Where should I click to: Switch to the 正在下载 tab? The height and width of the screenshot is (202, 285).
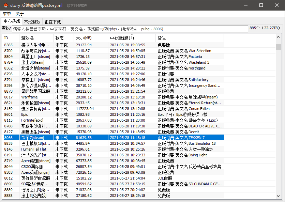(53, 22)
